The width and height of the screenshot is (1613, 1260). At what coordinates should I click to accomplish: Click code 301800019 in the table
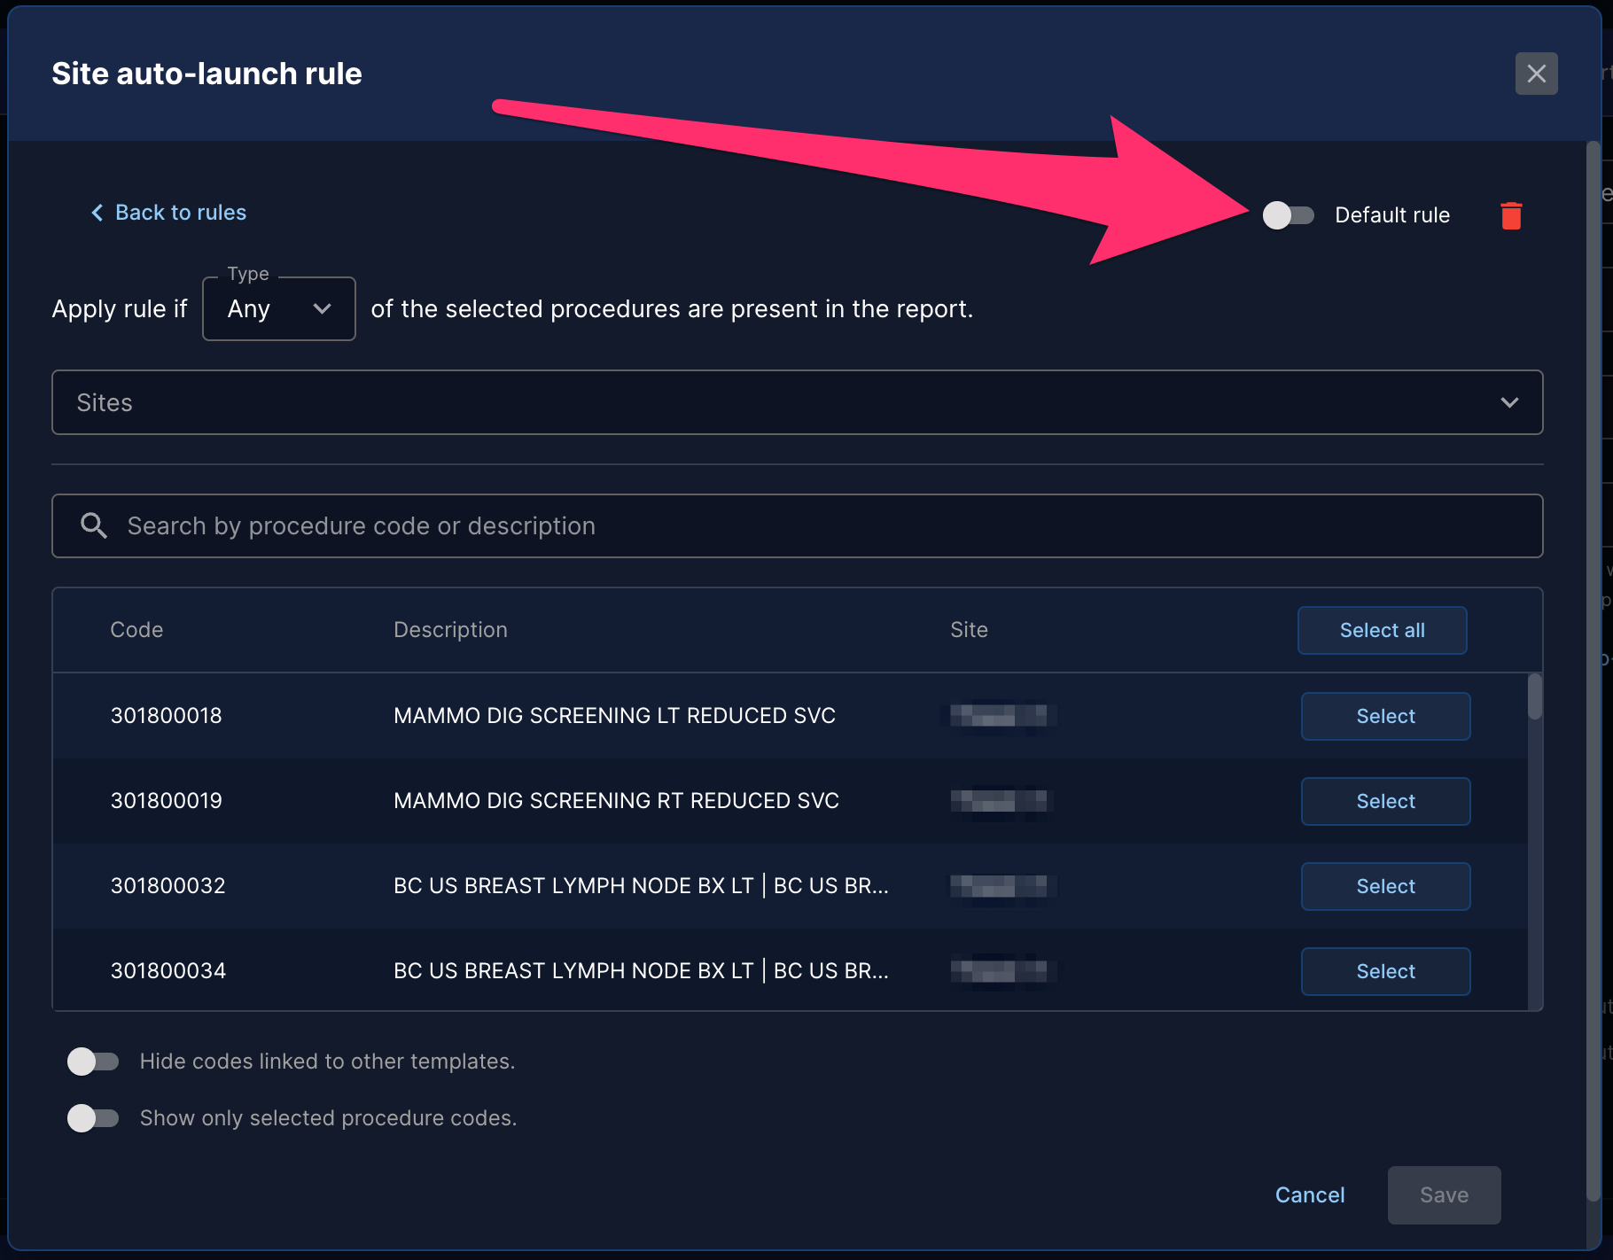pyautogui.click(x=166, y=800)
